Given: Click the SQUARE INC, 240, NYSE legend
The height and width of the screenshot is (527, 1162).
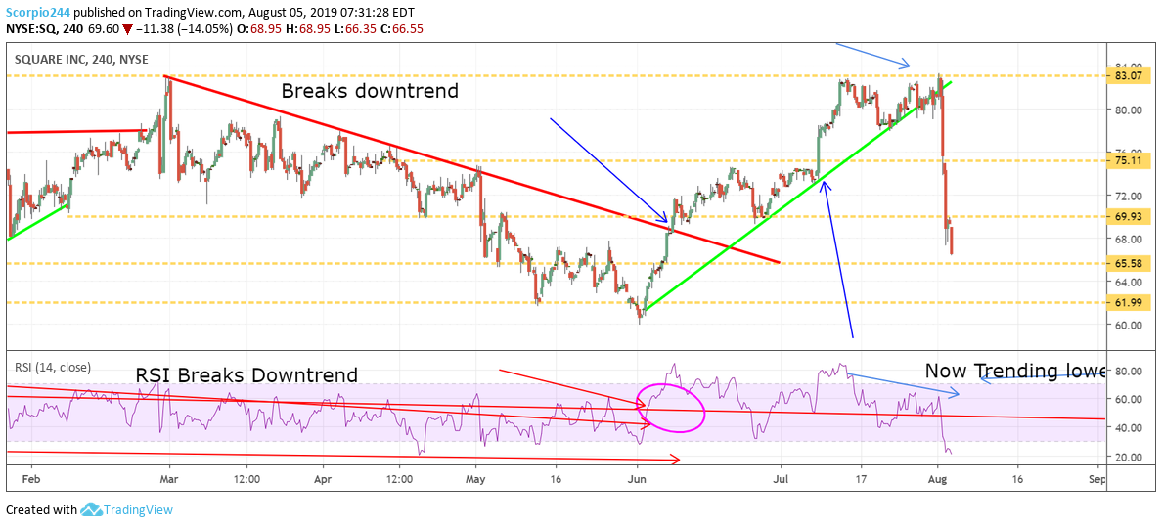Looking at the screenshot, I should pos(81,59).
